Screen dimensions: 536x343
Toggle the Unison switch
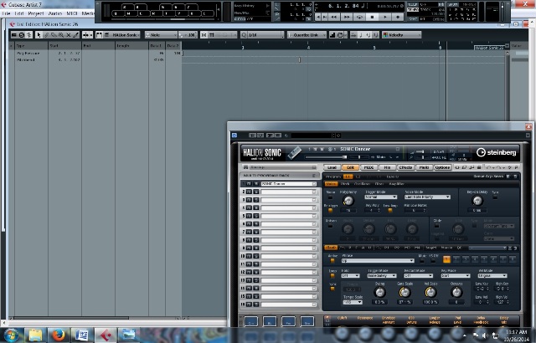[x=330, y=226]
